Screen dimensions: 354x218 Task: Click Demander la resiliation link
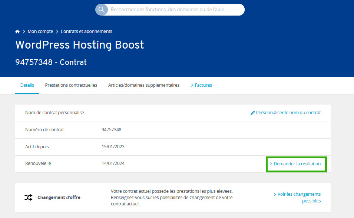click(297, 164)
